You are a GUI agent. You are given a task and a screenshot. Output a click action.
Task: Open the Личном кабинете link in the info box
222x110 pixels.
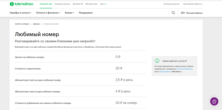(x=185, y=69)
